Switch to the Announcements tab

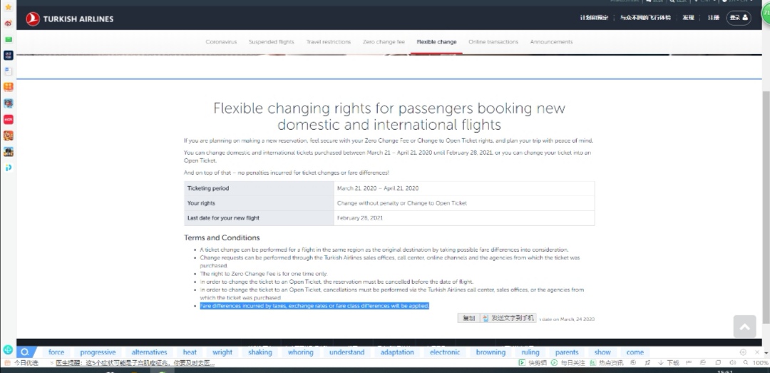tap(551, 42)
